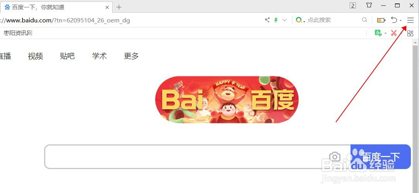Click the green lightning speed mode icon
The width and height of the screenshot is (419, 193).
pos(276,20)
